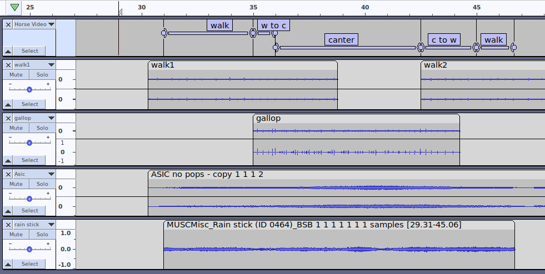Screen dimensions: 545x274
Task: Solo the gallop track
Action: pos(42,128)
